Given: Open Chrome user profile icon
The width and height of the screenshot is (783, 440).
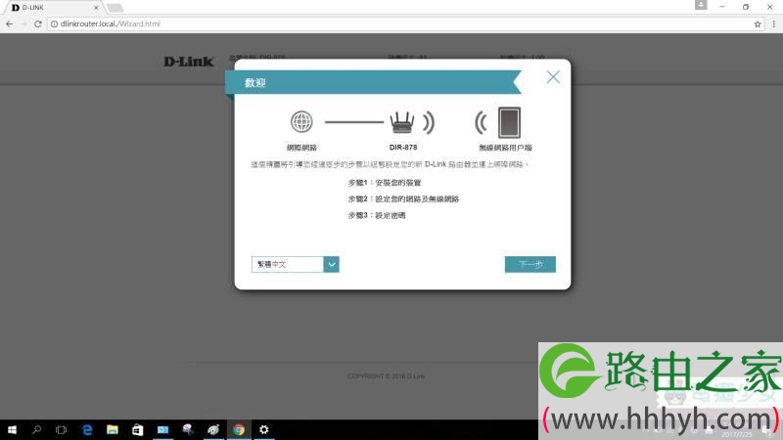Looking at the screenshot, I should pos(701,5).
